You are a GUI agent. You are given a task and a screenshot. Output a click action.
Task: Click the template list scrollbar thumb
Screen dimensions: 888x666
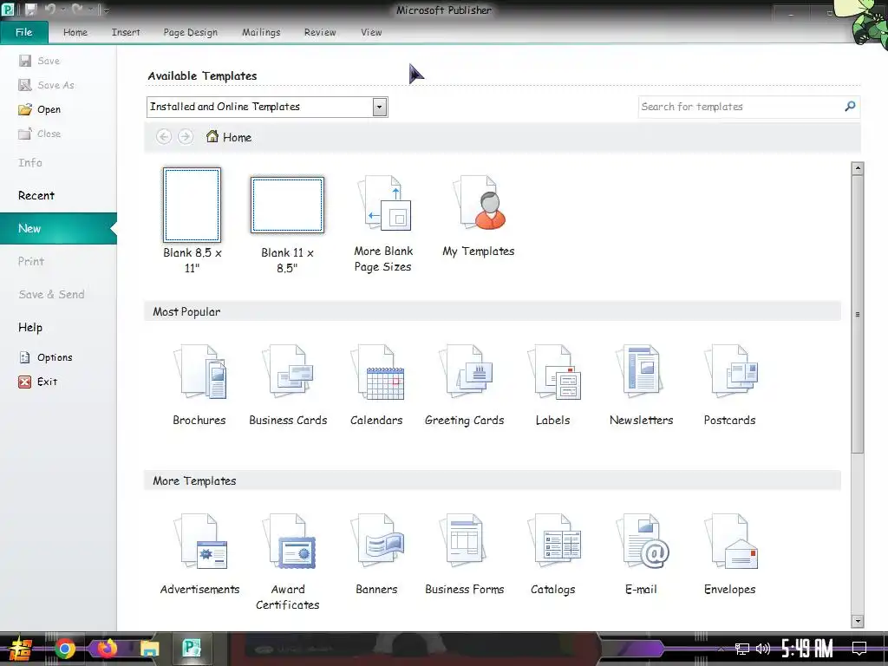(x=858, y=314)
